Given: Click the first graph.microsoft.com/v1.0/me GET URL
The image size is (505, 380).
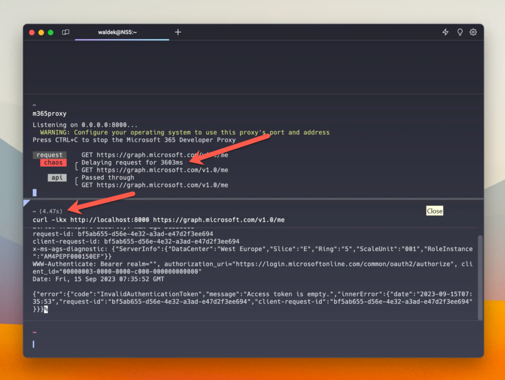Looking at the screenshot, I should (162, 155).
